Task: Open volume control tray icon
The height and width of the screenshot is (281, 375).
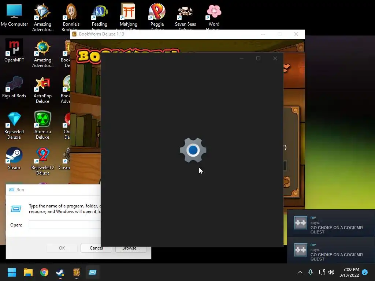Action: point(331,272)
